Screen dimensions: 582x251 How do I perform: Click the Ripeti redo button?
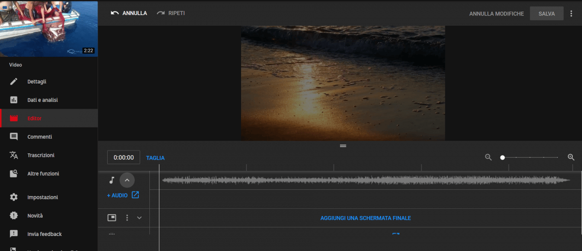pyautogui.click(x=171, y=13)
